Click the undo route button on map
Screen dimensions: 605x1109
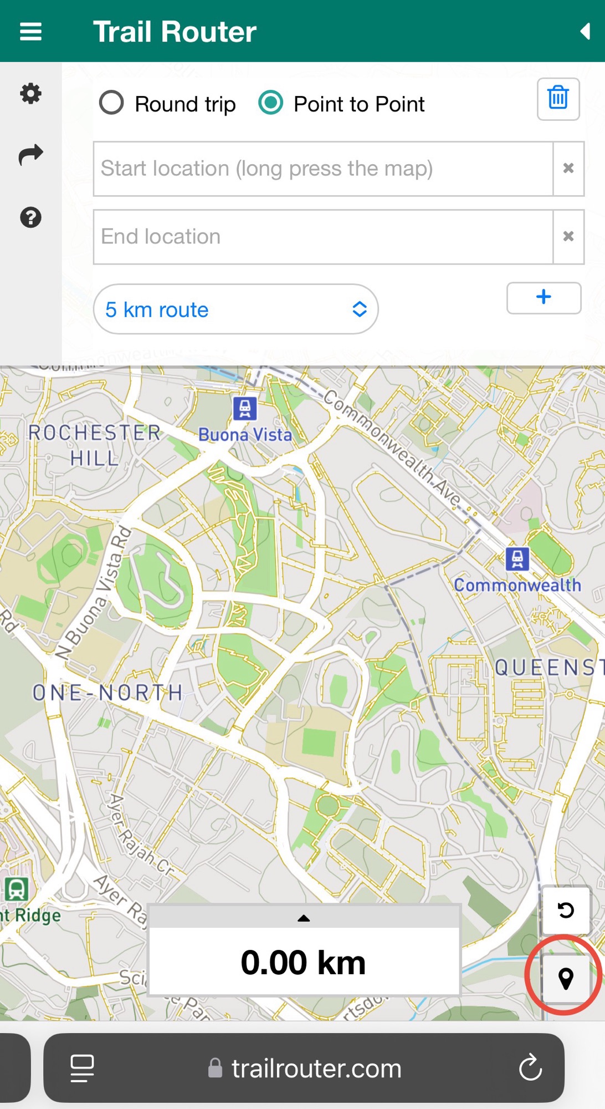(x=566, y=910)
